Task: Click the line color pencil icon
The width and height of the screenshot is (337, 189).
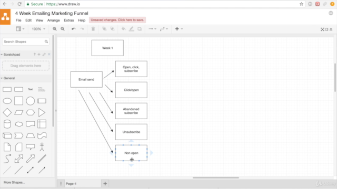Action: click(x=131, y=29)
